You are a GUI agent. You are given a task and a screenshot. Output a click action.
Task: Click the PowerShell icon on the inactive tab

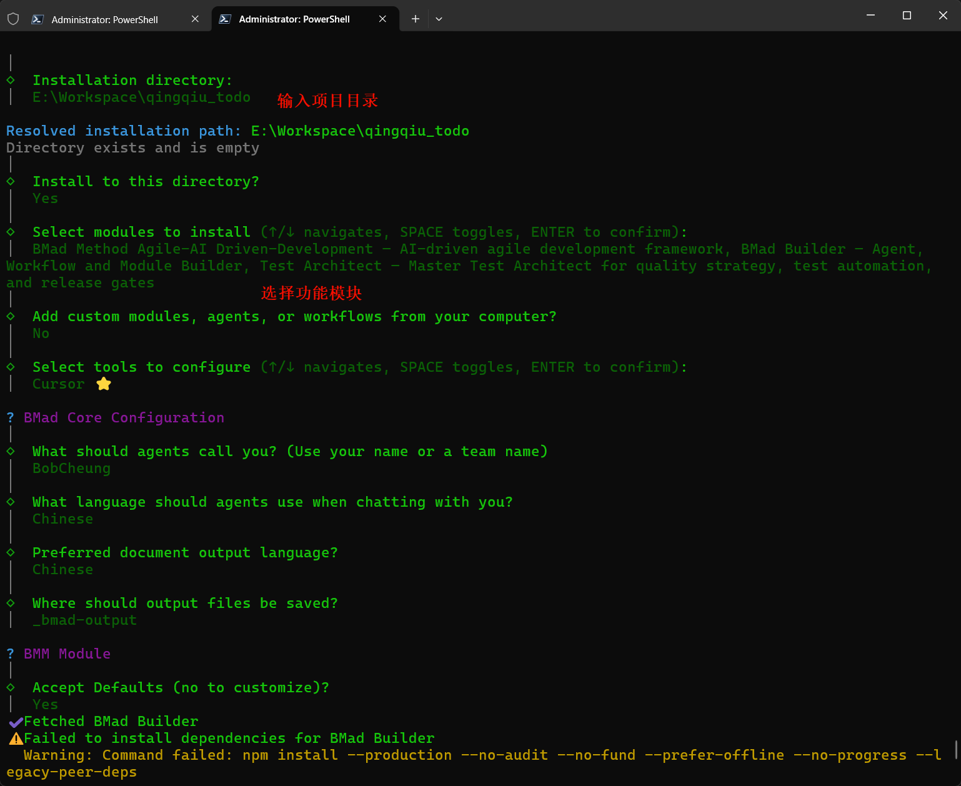click(x=37, y=19)
